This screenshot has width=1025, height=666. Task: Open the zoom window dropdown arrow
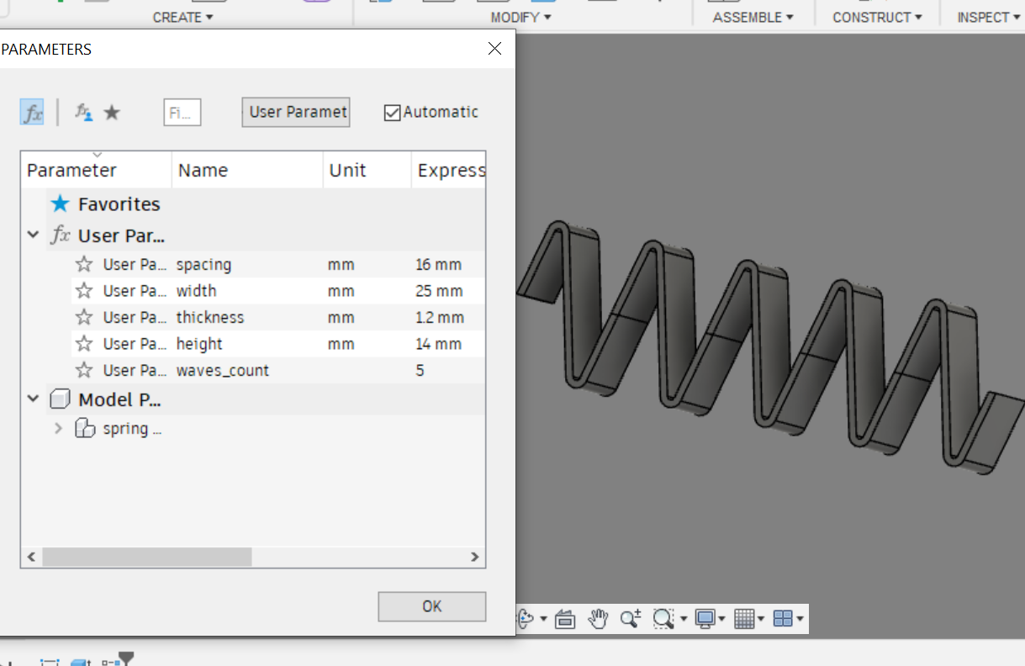coord(684,620)
